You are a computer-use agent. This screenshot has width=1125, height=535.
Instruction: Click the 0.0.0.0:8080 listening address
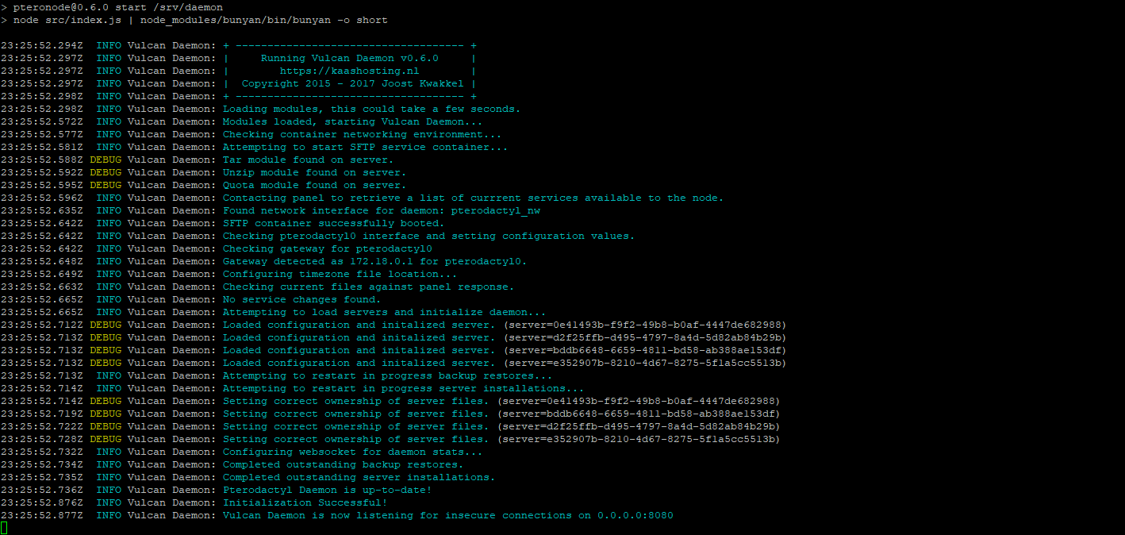(x=635, y=515)
